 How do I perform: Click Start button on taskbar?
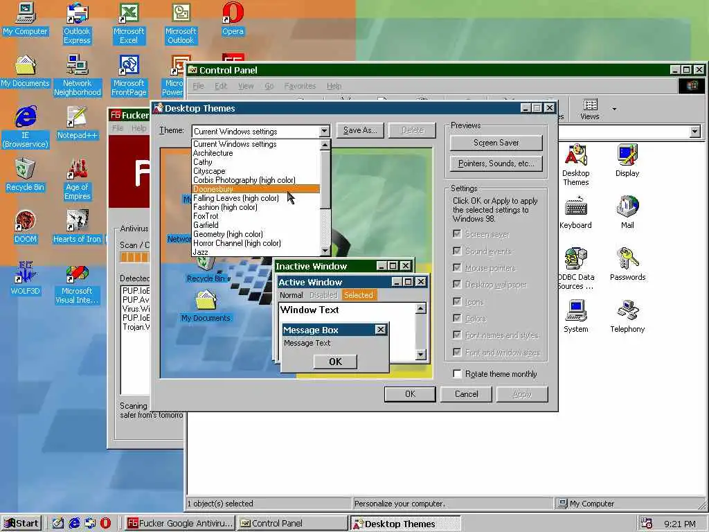[x=21, y=524]
